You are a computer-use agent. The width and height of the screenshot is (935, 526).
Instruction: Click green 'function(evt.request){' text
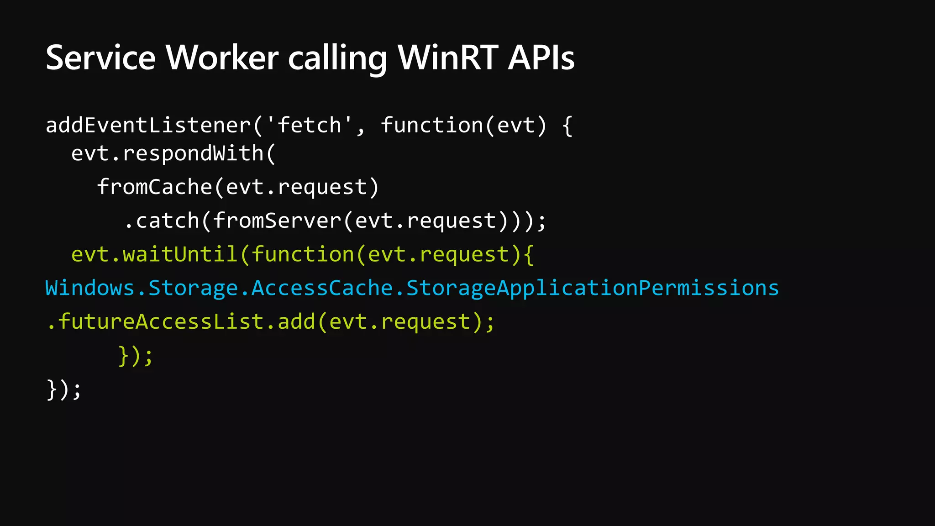(393, 255)
